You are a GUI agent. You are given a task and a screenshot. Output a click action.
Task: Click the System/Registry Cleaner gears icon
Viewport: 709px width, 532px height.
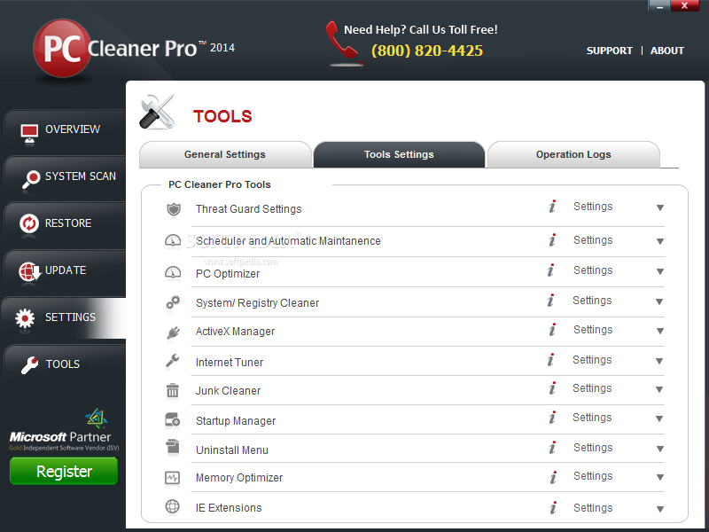coord(173,302)
